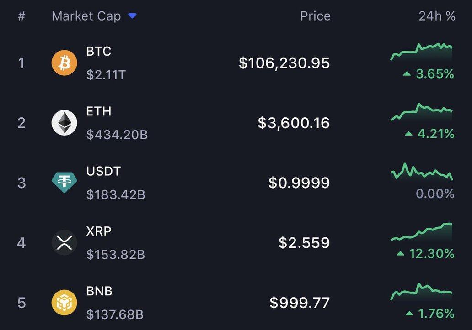
Task: Click the Bitcoin orange logo icon
Action: (64, 63)
